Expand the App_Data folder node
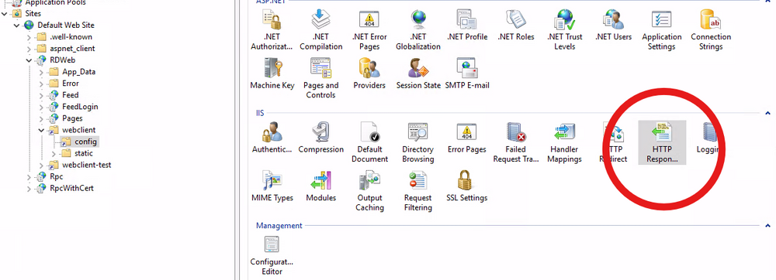The width and height of the screenshot is (776, 280). click(x=42, y=72)
